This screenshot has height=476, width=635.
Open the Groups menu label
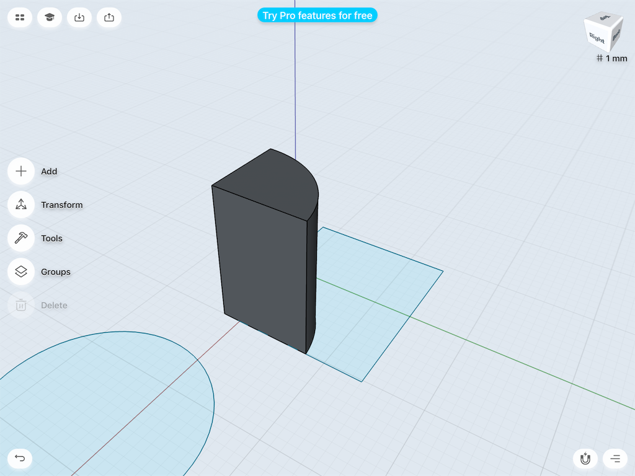pyautogui.click(x=56, y=272)
